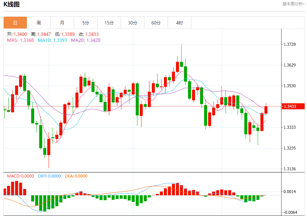Select the 日 daily chart tab

15,23
